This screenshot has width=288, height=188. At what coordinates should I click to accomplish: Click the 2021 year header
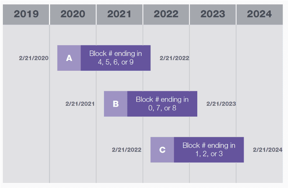coord(120,14)
